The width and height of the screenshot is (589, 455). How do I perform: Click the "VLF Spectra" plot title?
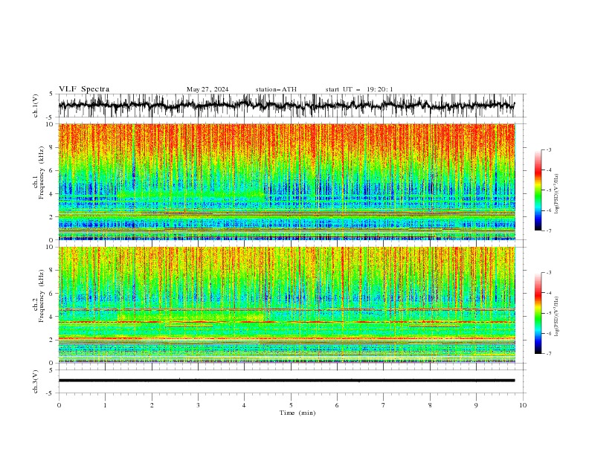click(84, 89)
